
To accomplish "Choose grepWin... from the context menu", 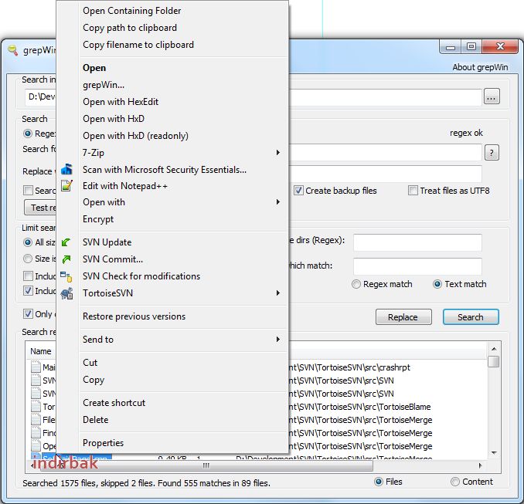I will tap(104, 85).
